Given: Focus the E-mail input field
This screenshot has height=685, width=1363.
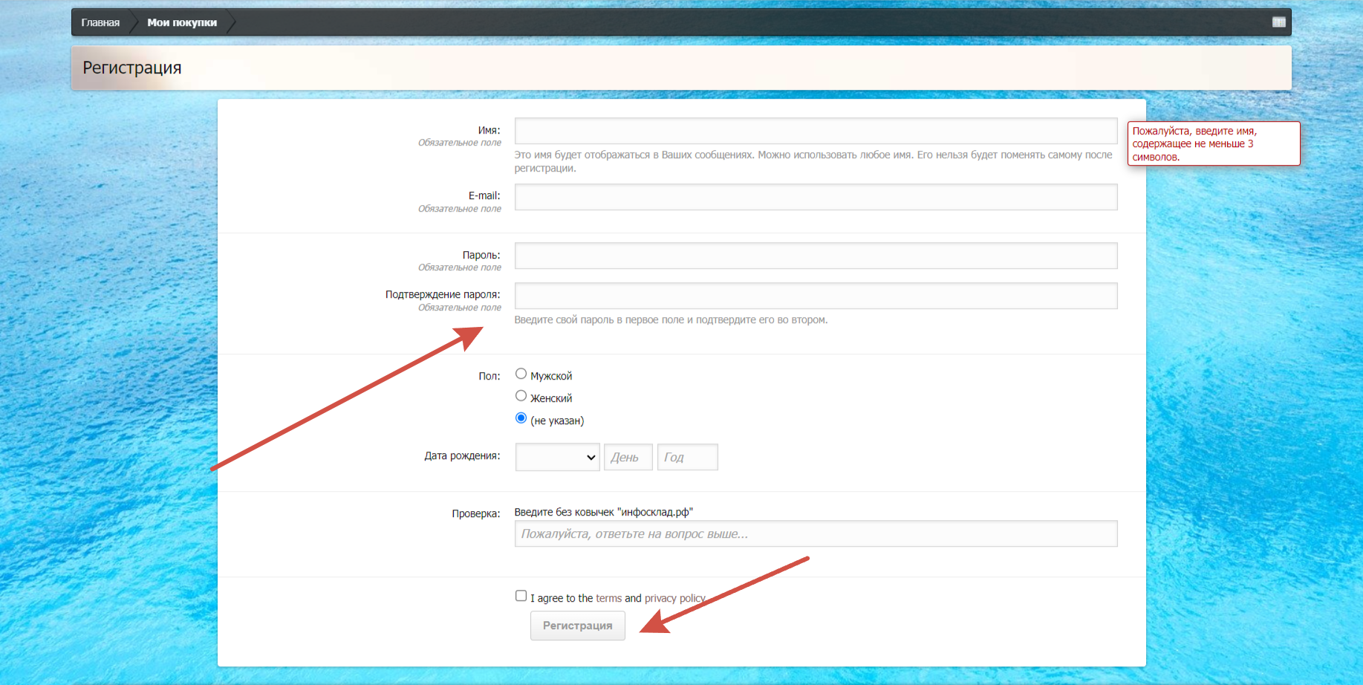Looking at the screenshot, I should click(x=816, y=197).
